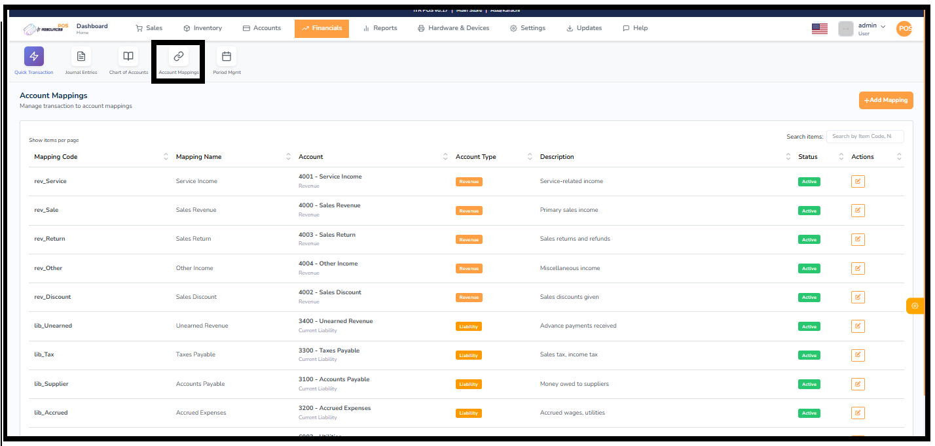The image size is (935, 446).
Task: Click the edit icon for lib_Supplier row
Action: click(x=858, y=384)
